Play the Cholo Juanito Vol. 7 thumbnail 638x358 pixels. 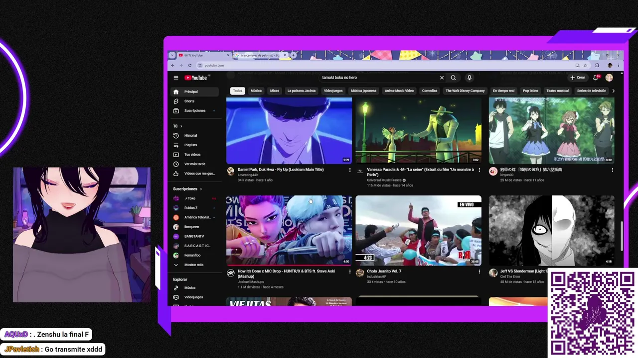(419, 230)
